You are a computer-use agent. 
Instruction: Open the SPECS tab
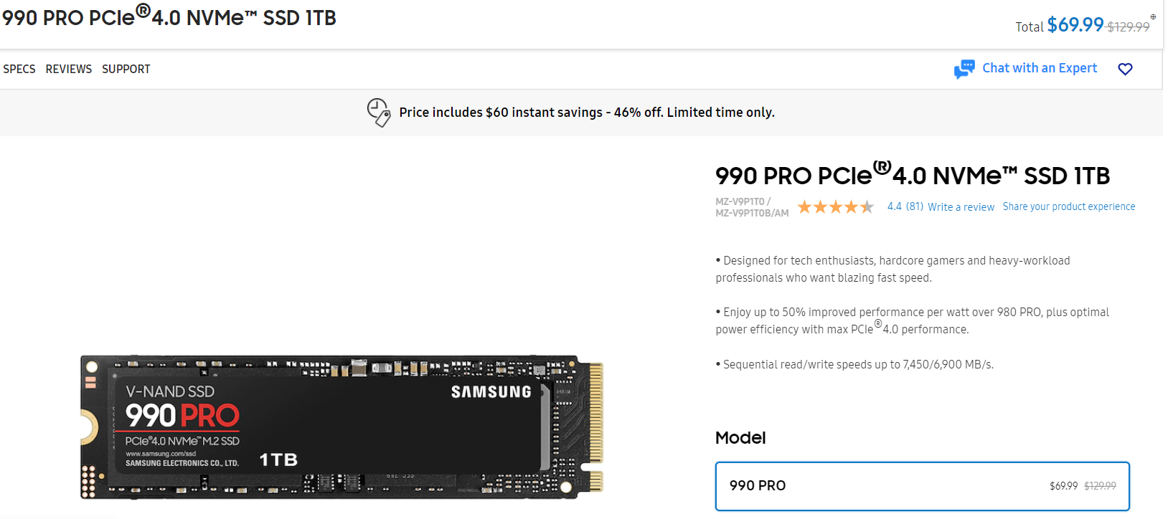tap(19, 69)
